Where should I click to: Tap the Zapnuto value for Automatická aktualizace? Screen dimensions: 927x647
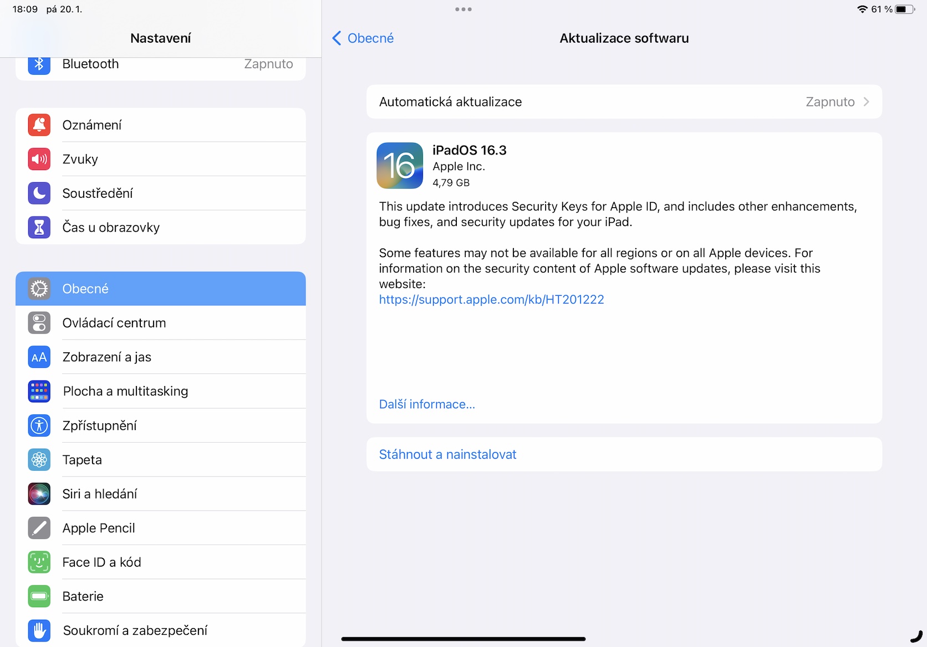830,102
